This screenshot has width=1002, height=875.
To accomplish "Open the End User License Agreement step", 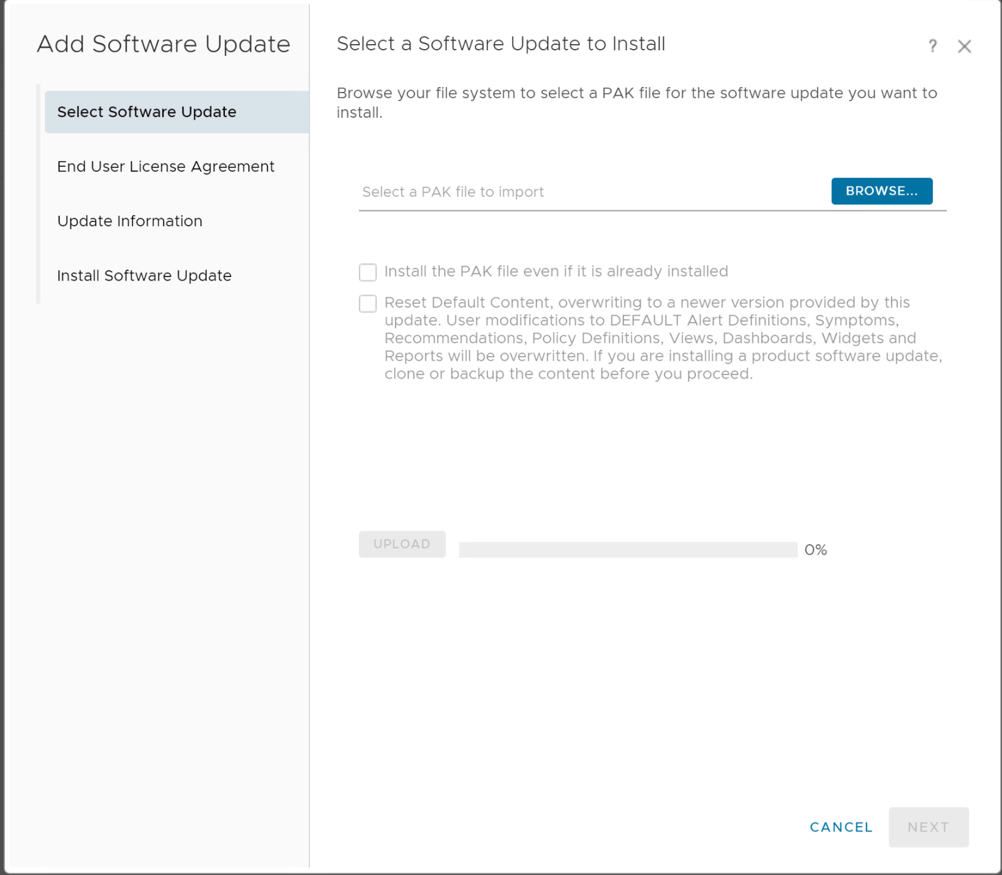I will 165,167.
